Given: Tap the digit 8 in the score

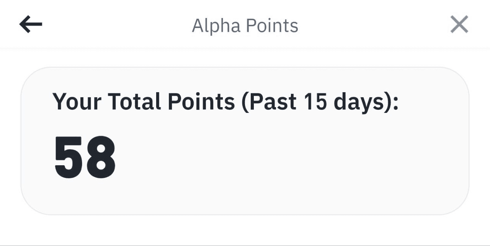Looking at the screenshot, I should tap(101, 158).
